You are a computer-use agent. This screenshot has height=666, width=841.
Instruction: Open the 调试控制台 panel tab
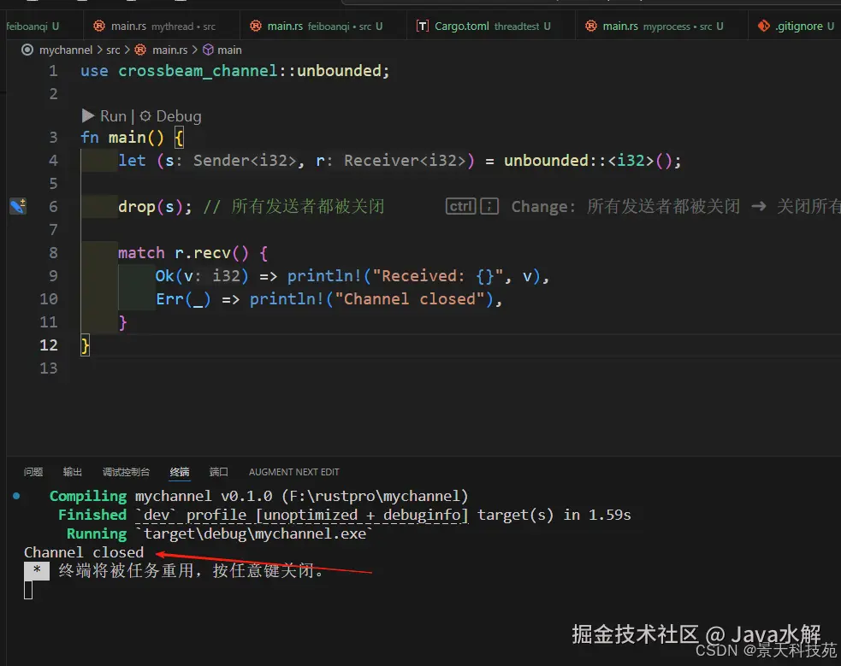(126, 471)
